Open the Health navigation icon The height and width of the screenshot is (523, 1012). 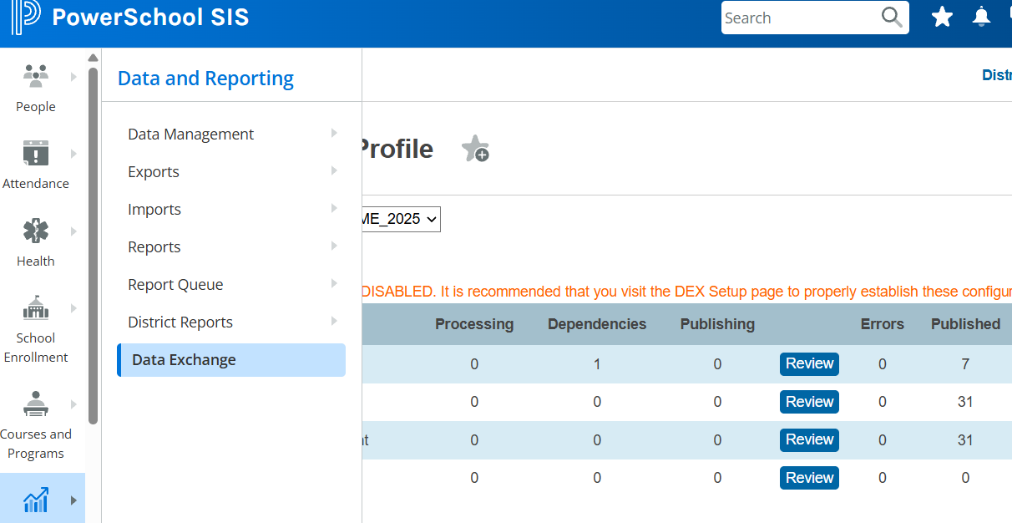click(x=35, y=231)
